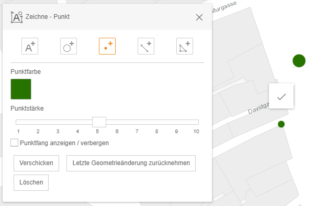Click the Punktstärke slider handle

tap(99, 122)
